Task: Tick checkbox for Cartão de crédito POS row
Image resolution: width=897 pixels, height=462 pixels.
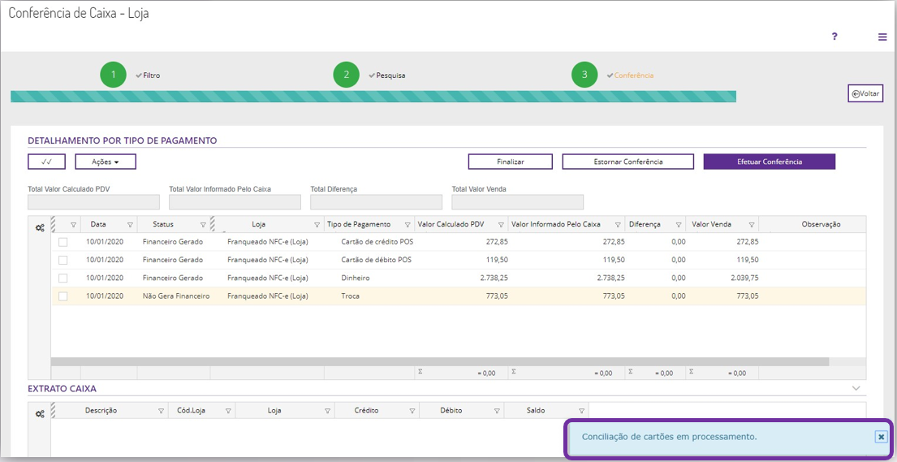Action: 63,242
